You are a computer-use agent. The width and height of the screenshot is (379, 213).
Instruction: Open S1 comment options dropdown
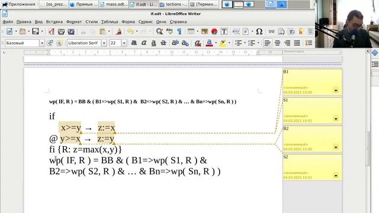pyautogui.click(x=336, y=118)
